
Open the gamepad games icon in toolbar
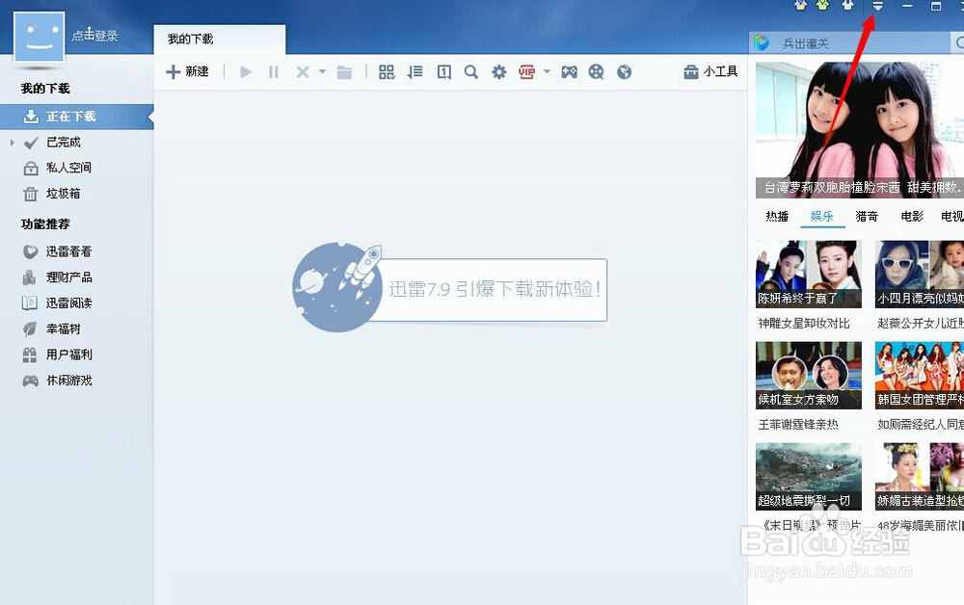(x=570, y=72)
